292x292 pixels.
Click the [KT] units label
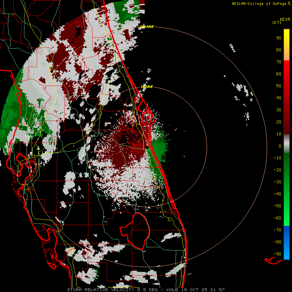click(277, 22)
